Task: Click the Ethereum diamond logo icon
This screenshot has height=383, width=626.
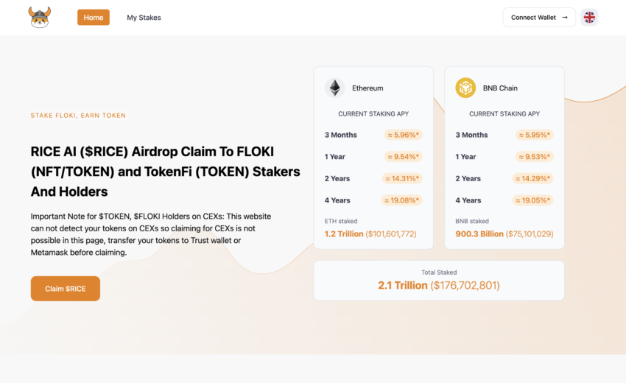Action: pyautogui.click(x=334, y=88)
